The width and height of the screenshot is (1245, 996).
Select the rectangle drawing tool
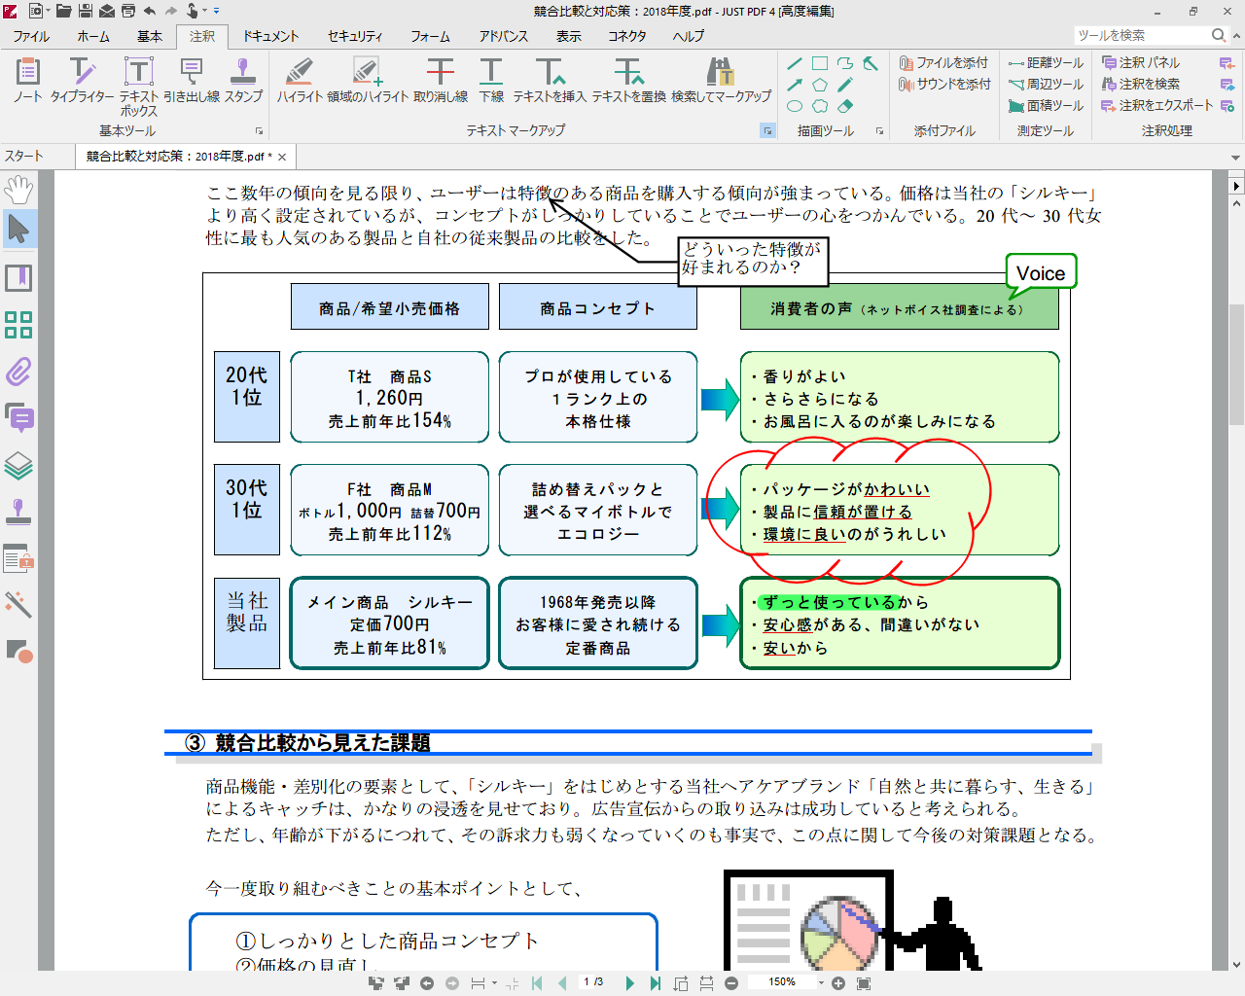tap(820, 63)
